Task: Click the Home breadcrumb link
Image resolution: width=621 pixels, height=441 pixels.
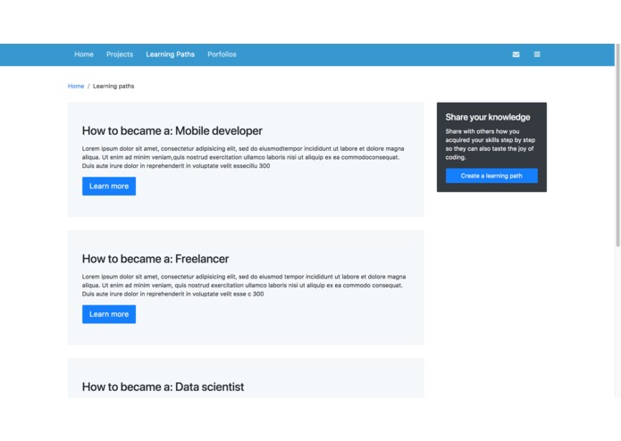Action: pyautogui.click(x=76, y=87)
